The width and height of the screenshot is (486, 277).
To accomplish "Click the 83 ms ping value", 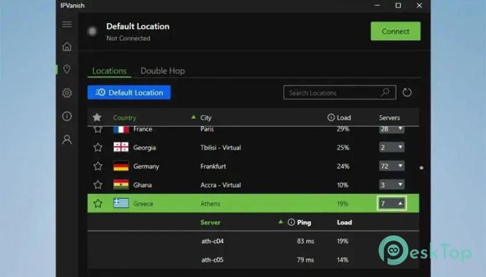I will click(x=305, y=241).
